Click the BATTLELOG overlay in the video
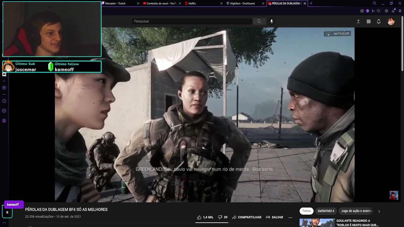Screen dimensions: 404x227 pyautogui.click(x=337, y=33)
